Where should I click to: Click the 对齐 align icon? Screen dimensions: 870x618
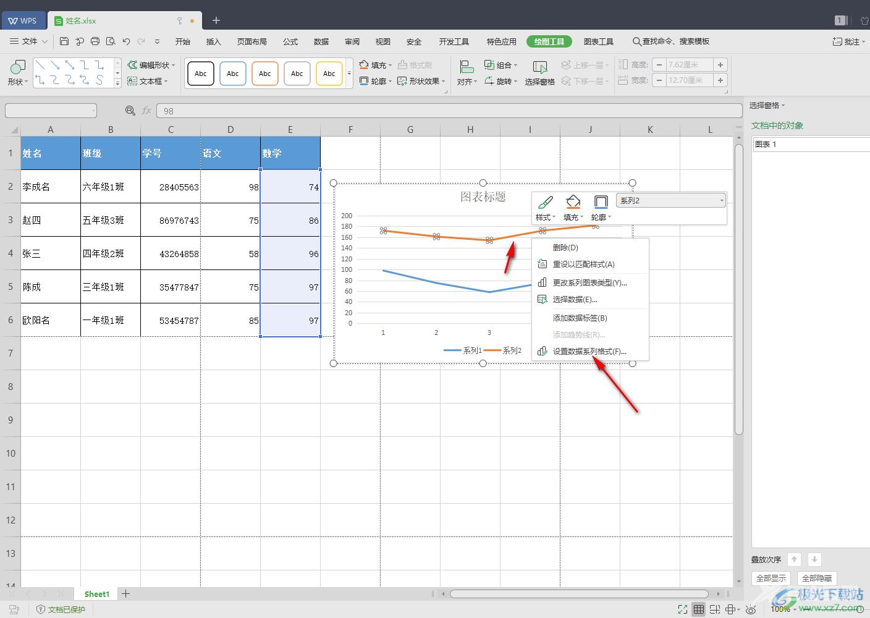[x=467, y=67]
